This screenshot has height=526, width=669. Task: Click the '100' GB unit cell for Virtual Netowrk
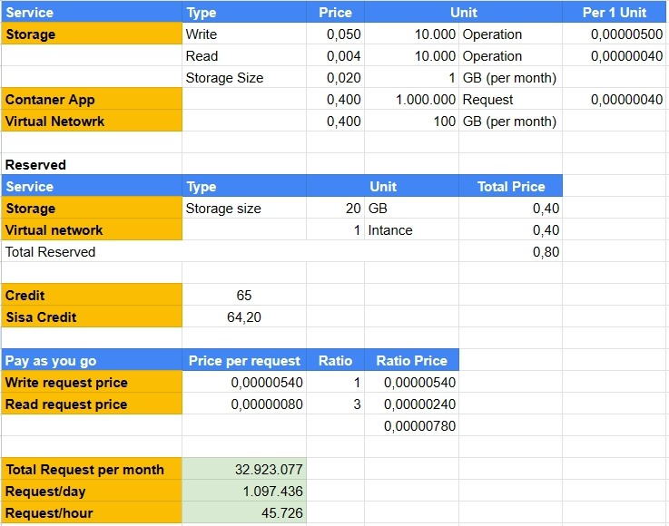pos(412,121)
